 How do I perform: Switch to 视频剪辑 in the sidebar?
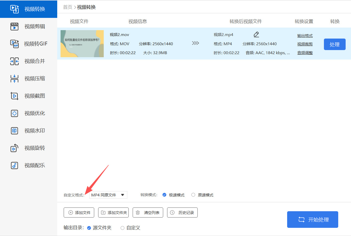pos(35,26)
